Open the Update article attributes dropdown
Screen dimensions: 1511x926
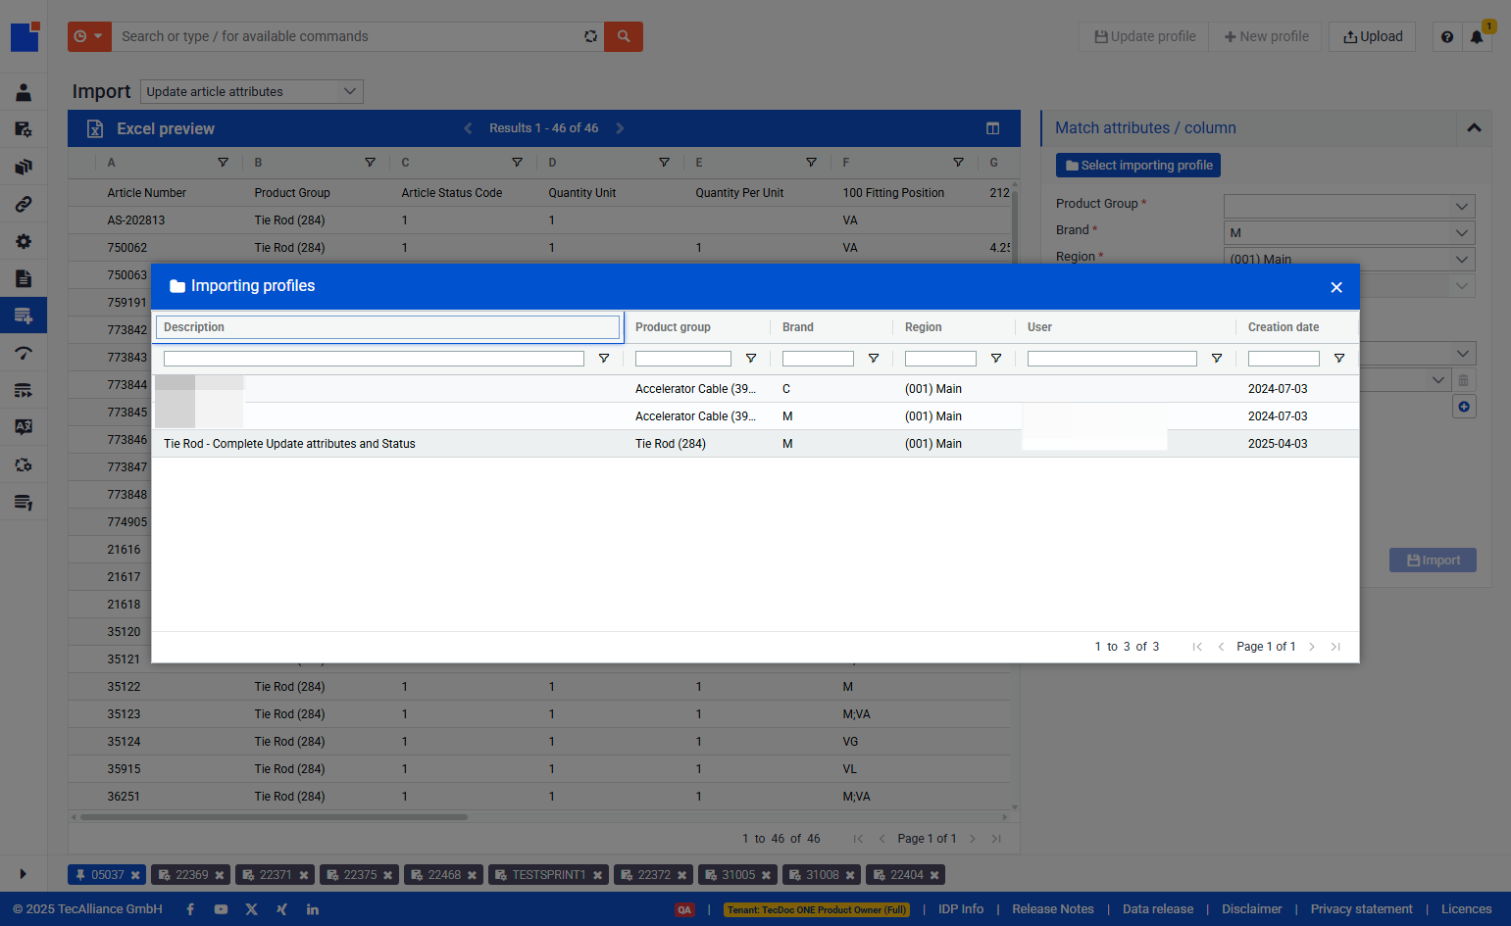click(x=252, y=91)
